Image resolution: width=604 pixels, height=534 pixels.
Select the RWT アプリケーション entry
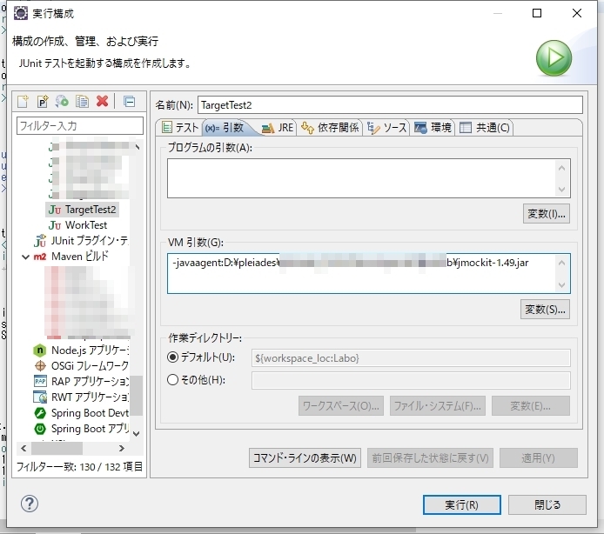tap(81, 397)
